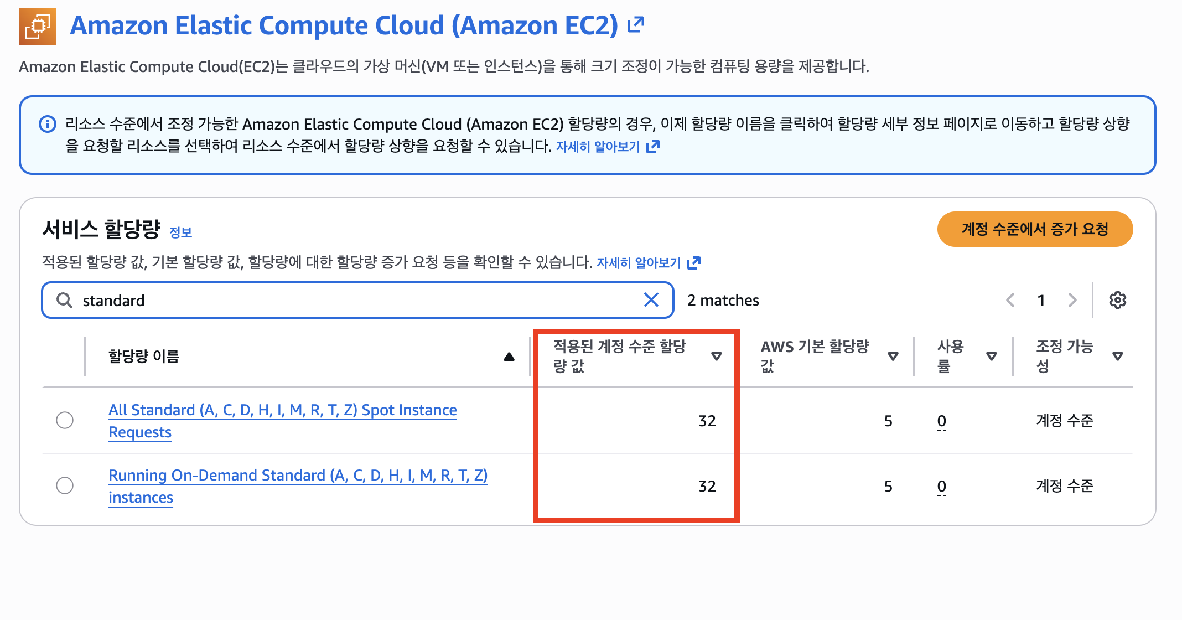Click inside the quota search input field
Viewport: 1182px width, 620px height.
[x=332, y=299]
